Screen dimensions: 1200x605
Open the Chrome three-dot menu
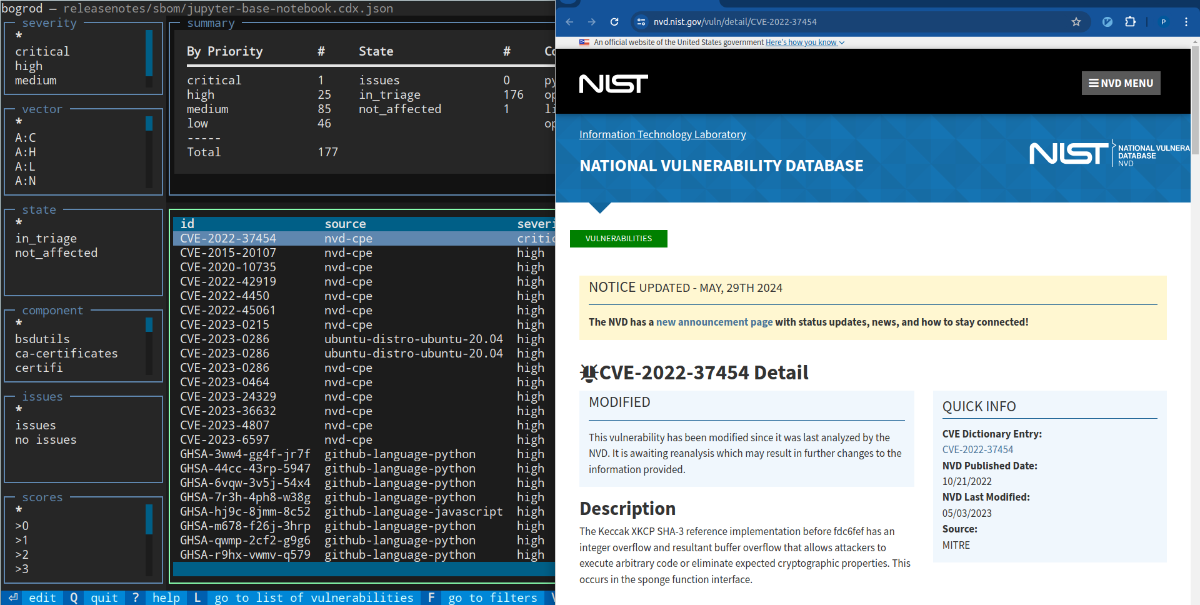1186,22
